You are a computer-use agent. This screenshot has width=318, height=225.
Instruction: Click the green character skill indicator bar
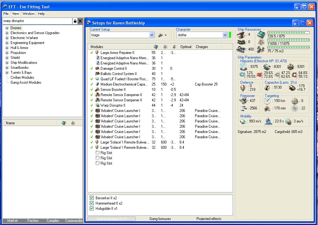pos(230,35)
